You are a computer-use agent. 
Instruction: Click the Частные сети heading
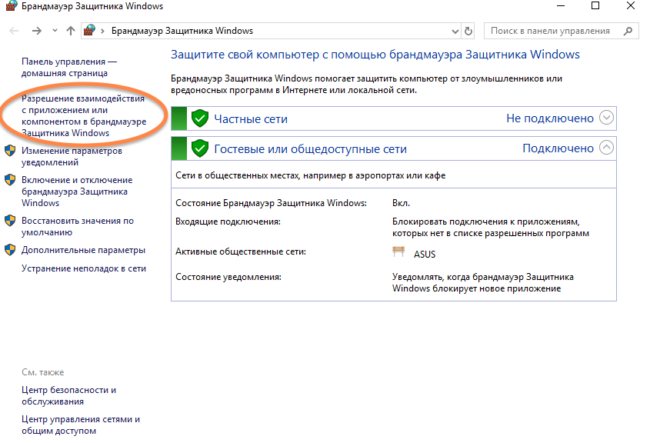251,119
